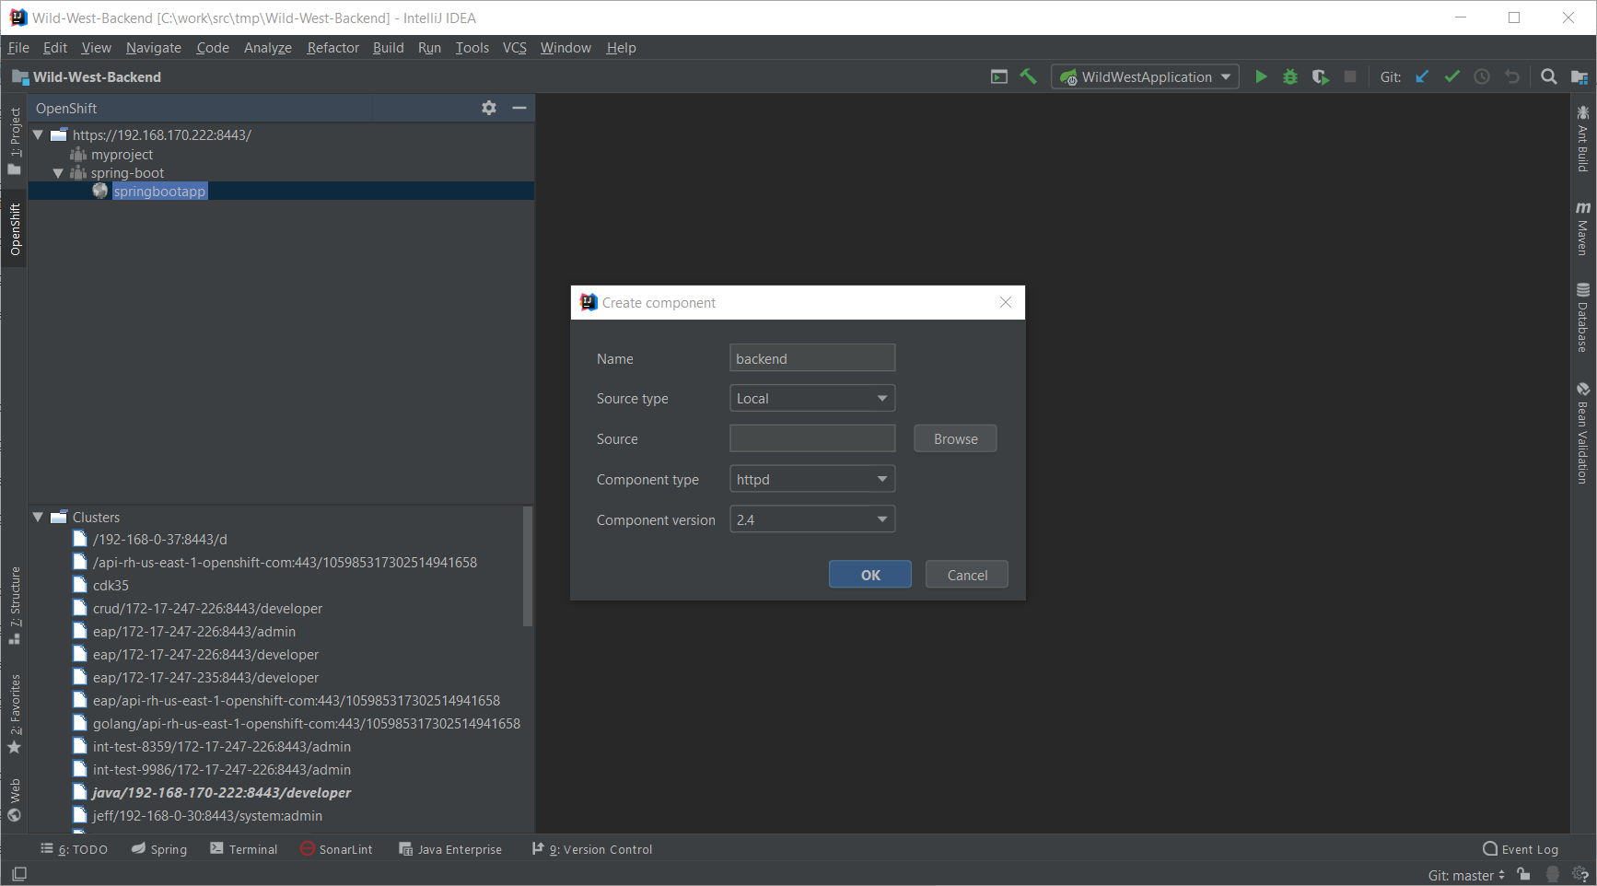Start debugging with the bug icon
1597x886 pixels.
pyautogui.click(x=1290, y=77)
